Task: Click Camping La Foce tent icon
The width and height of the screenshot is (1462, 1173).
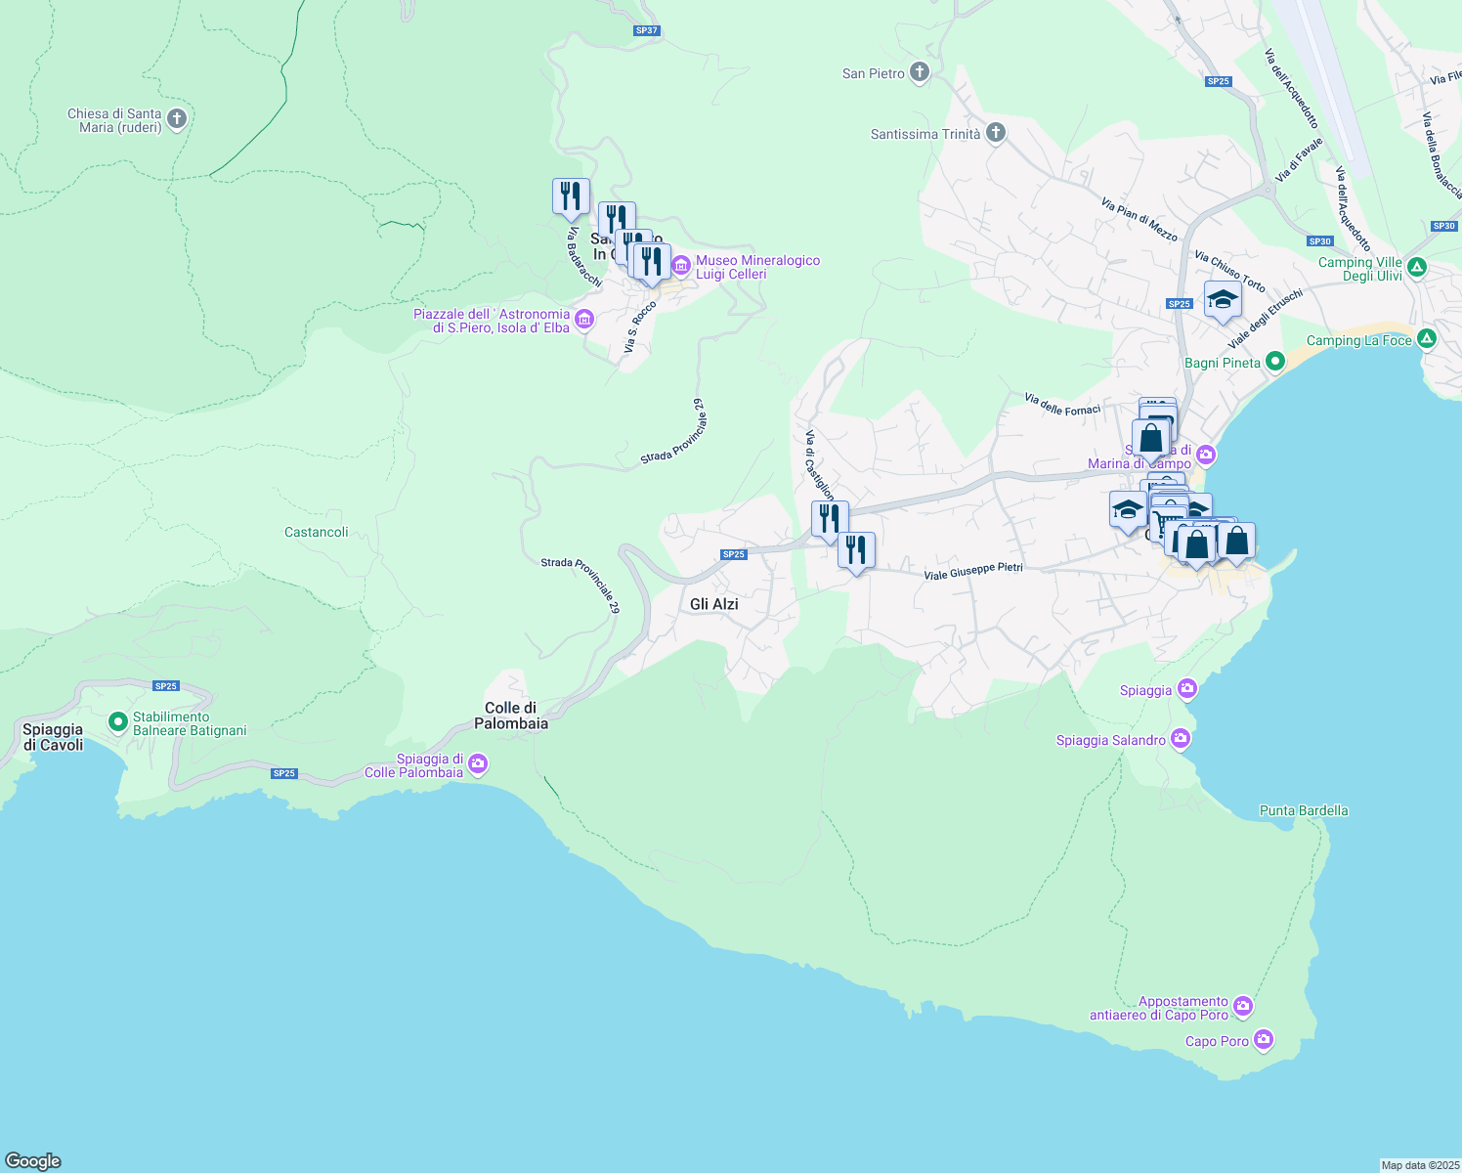Action: pos(1427,339)
